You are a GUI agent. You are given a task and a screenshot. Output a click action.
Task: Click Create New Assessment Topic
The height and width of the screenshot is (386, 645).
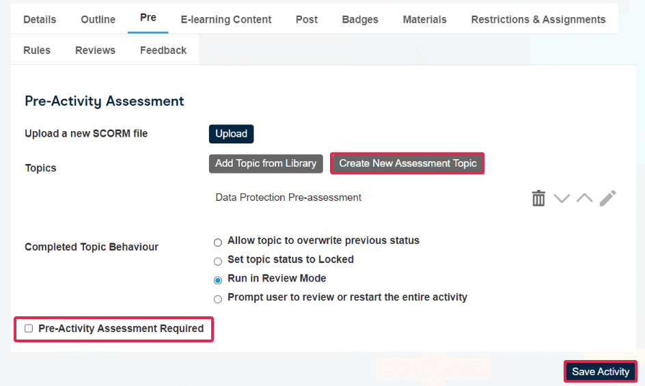pos(407,163)
